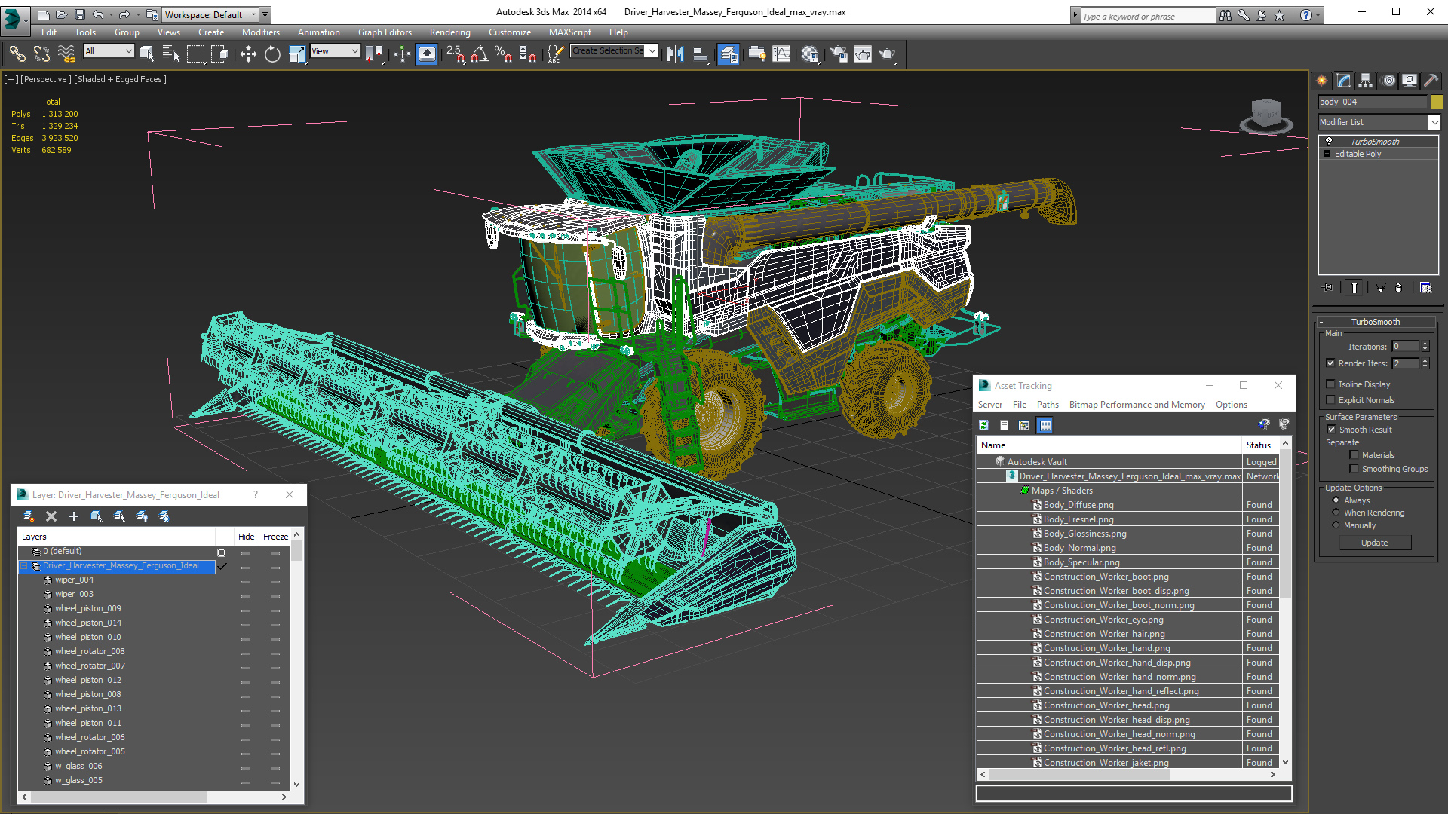Choose the Rectangular Selection Region tool

tap(195, 54)
